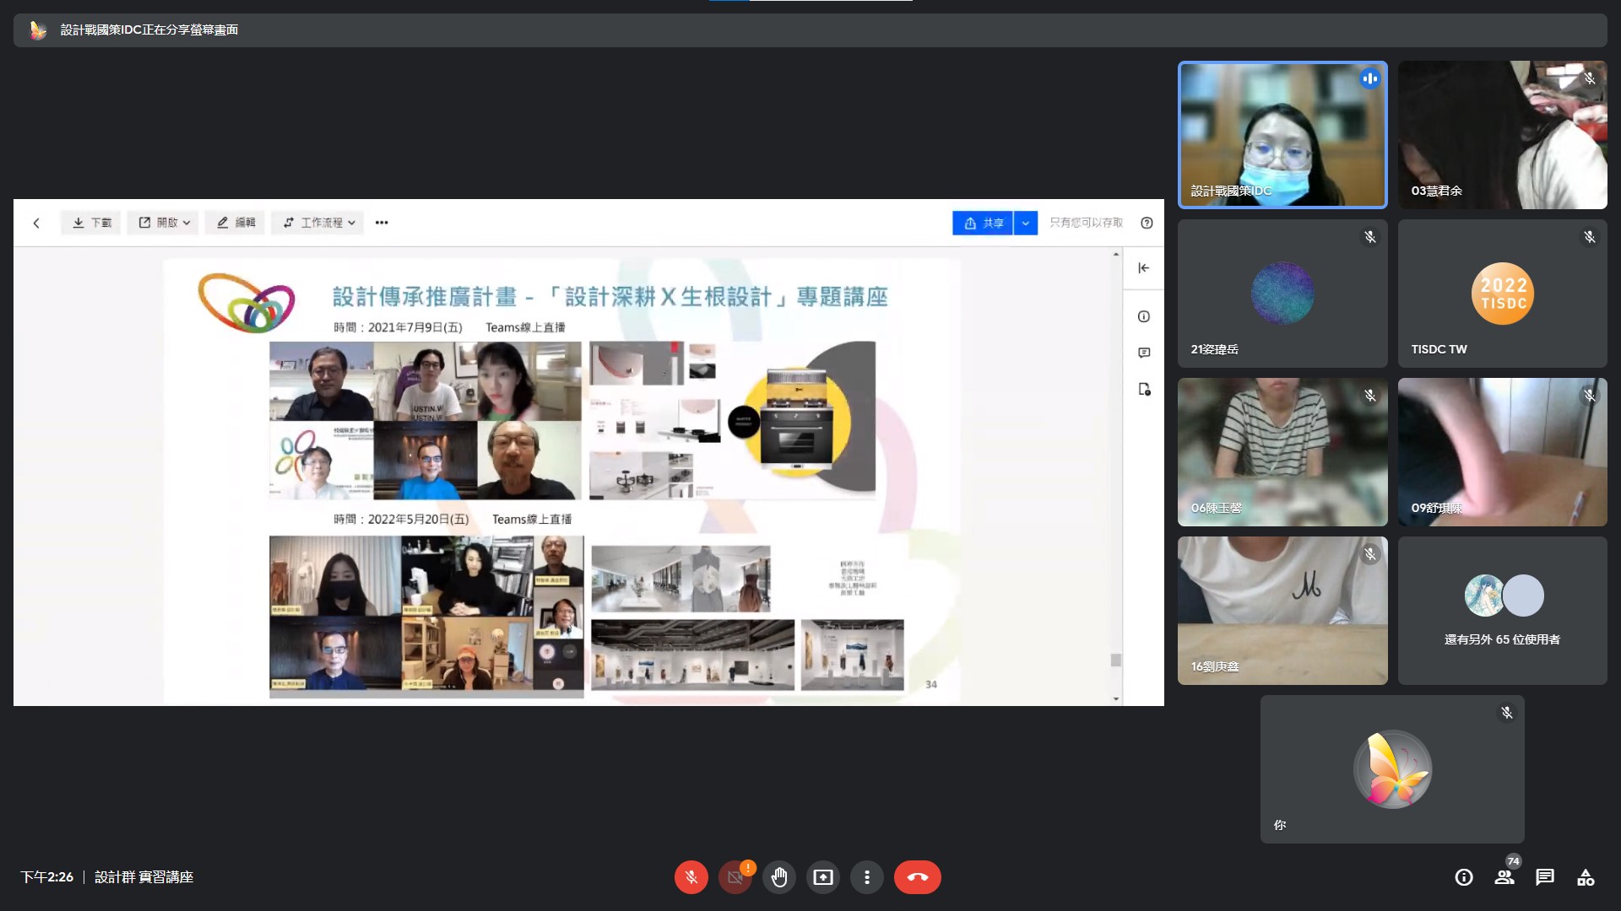Click the blue 共享 share button
1621x911 pixels.
(x=983, y=223)
